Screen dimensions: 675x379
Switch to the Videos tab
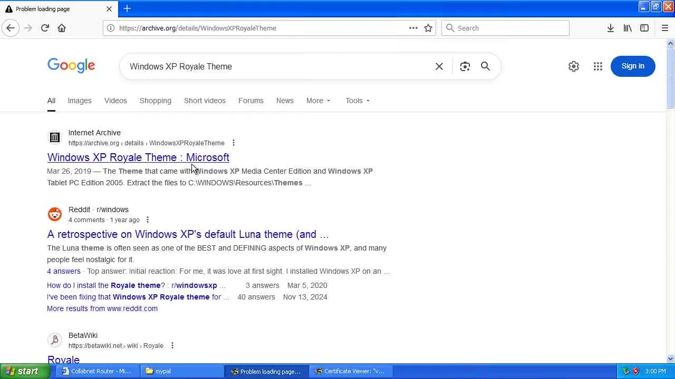(115, 101)
